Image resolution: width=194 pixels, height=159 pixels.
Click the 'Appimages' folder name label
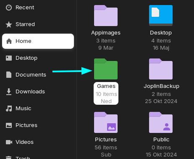106,33
